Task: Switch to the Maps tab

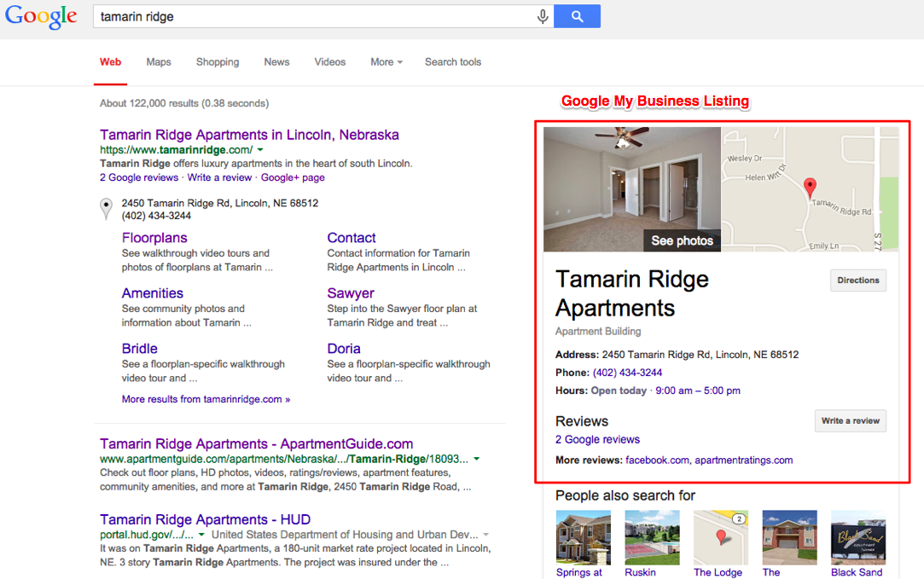Action: 159,62
